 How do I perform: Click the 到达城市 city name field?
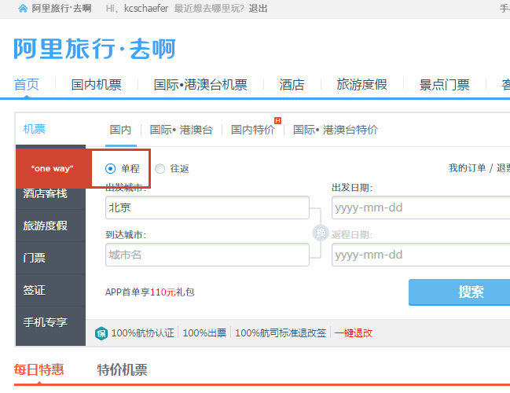207,255
